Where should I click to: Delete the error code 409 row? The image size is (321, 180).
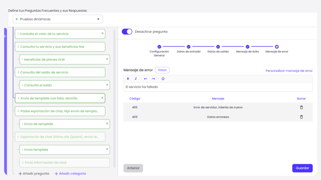point(301,117)
